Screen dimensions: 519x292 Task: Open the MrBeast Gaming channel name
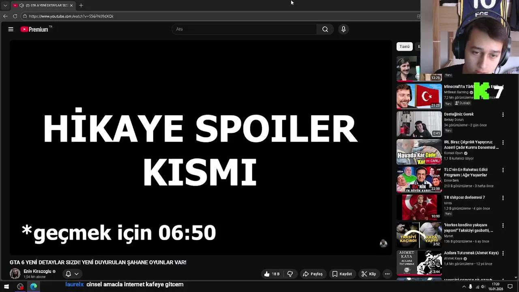click(456, 92)
